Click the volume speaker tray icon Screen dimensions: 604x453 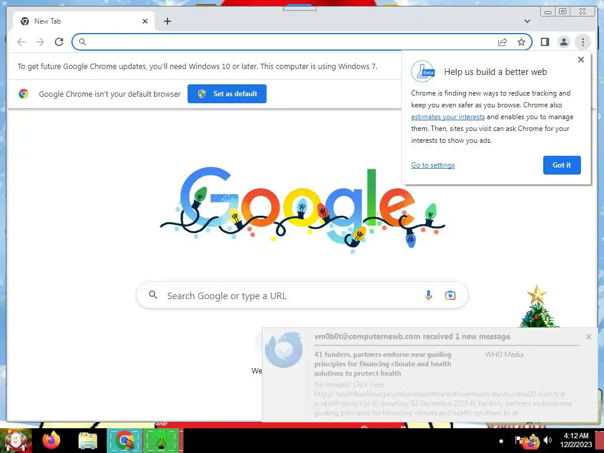coord(547,440)
